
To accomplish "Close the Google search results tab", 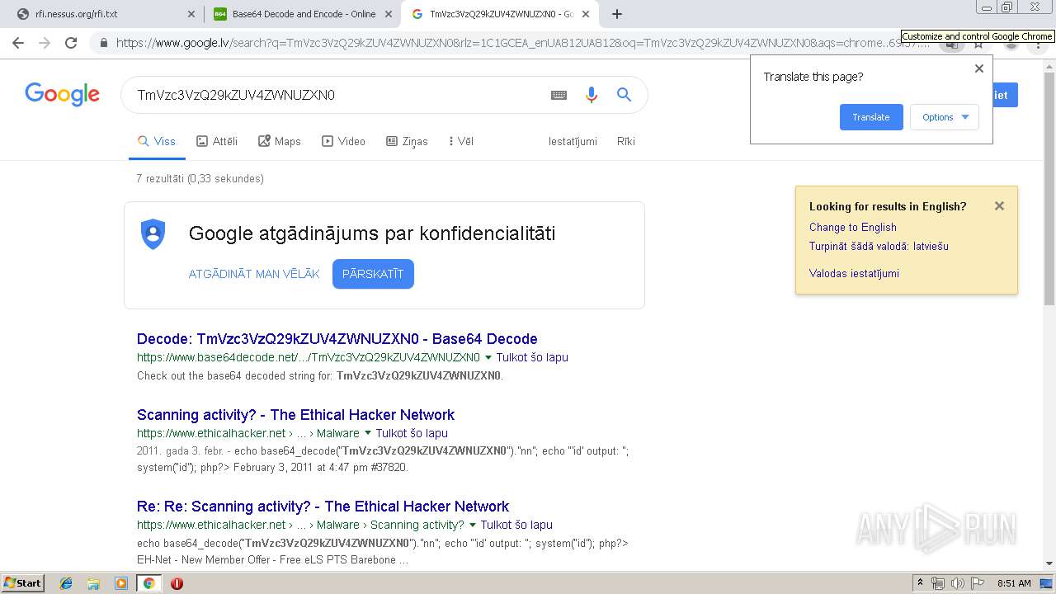I will 586,14.
